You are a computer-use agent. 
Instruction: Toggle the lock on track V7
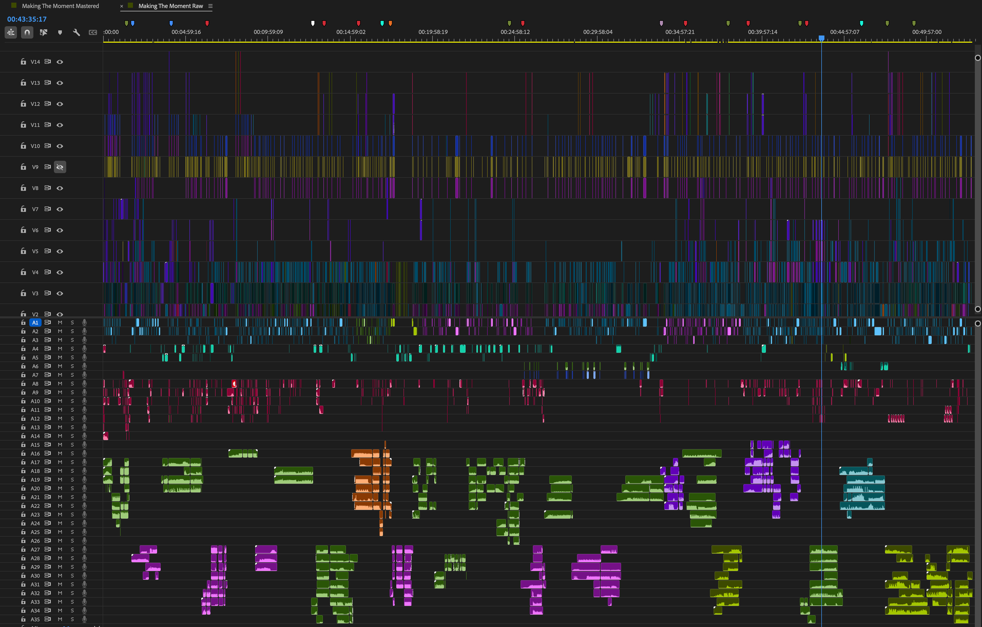23,209
